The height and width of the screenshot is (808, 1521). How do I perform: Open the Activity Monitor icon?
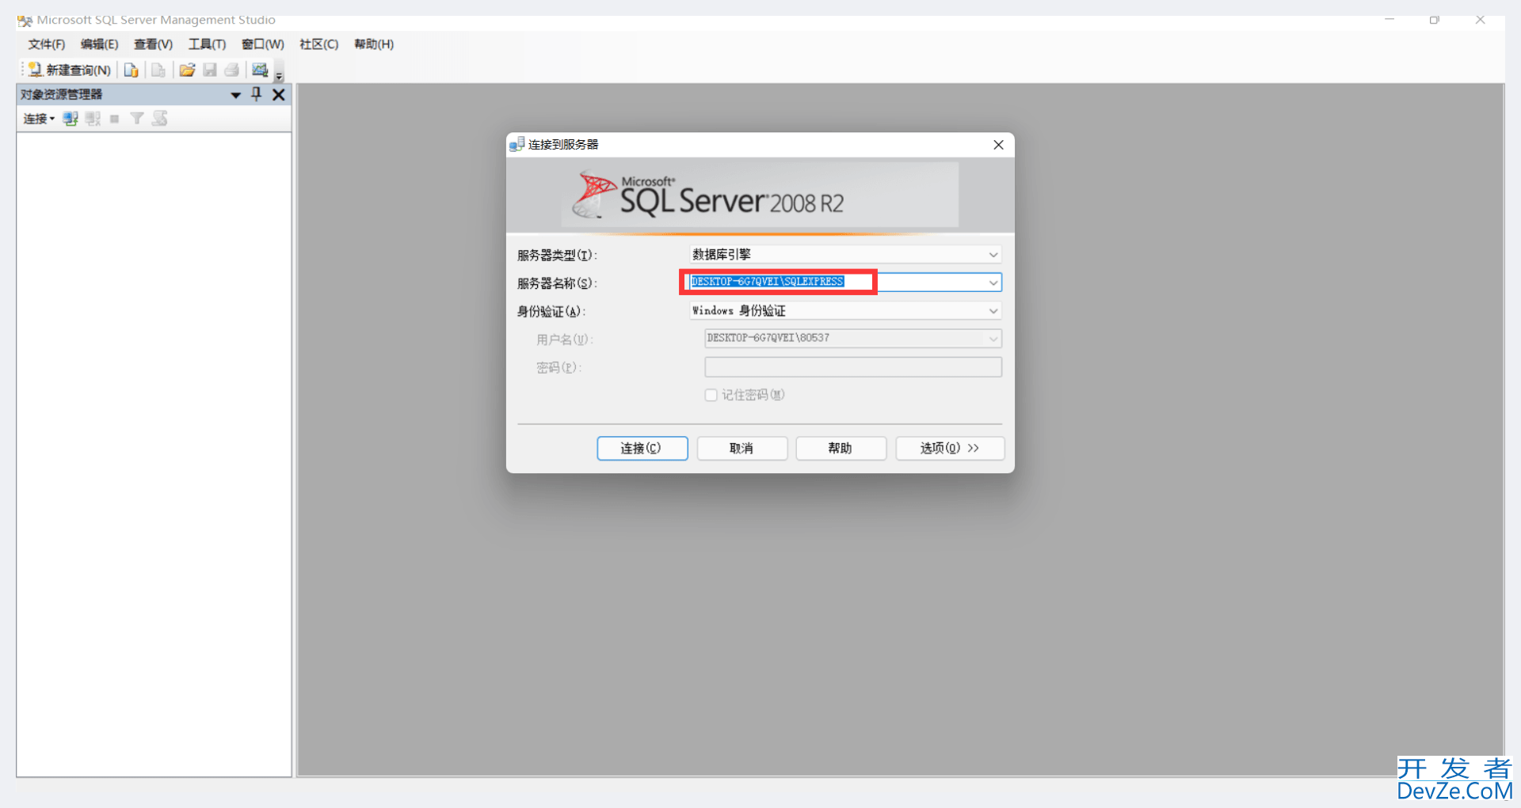[260, 70]
